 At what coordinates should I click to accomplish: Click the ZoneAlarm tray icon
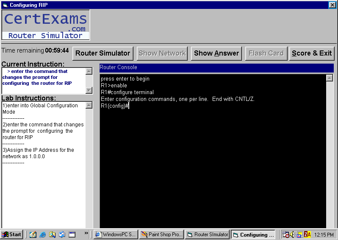pos(308,234)
